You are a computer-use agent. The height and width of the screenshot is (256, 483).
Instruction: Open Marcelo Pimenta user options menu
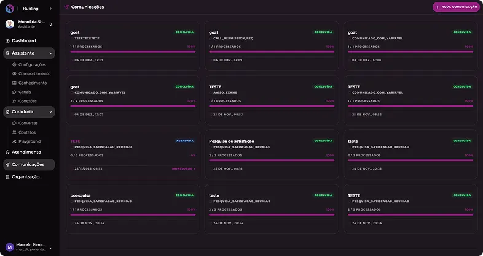click(x=51, y=247)
